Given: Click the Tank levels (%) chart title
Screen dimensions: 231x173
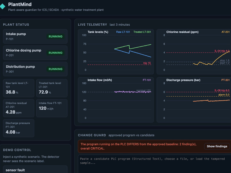Looking at the screenshot, I should point(98,32).
